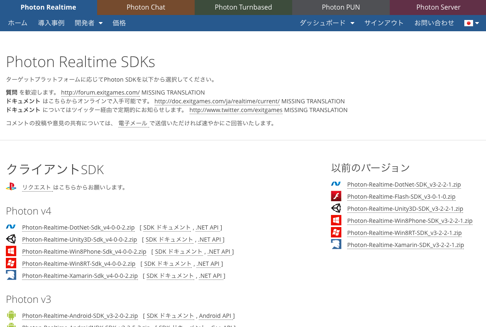Click the クライアントSDK section heading
This screenshot has height=327, width=486.
55,170
